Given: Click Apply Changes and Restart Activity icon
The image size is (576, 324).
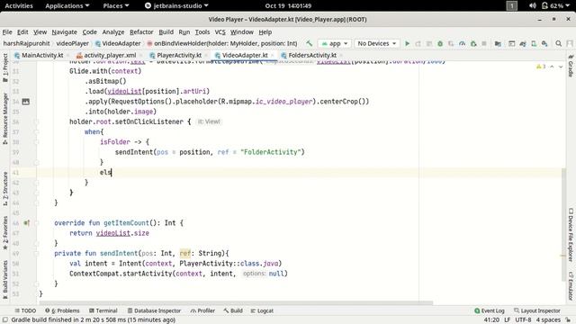Looking at the screenshot, I should [x=418, y=43].
